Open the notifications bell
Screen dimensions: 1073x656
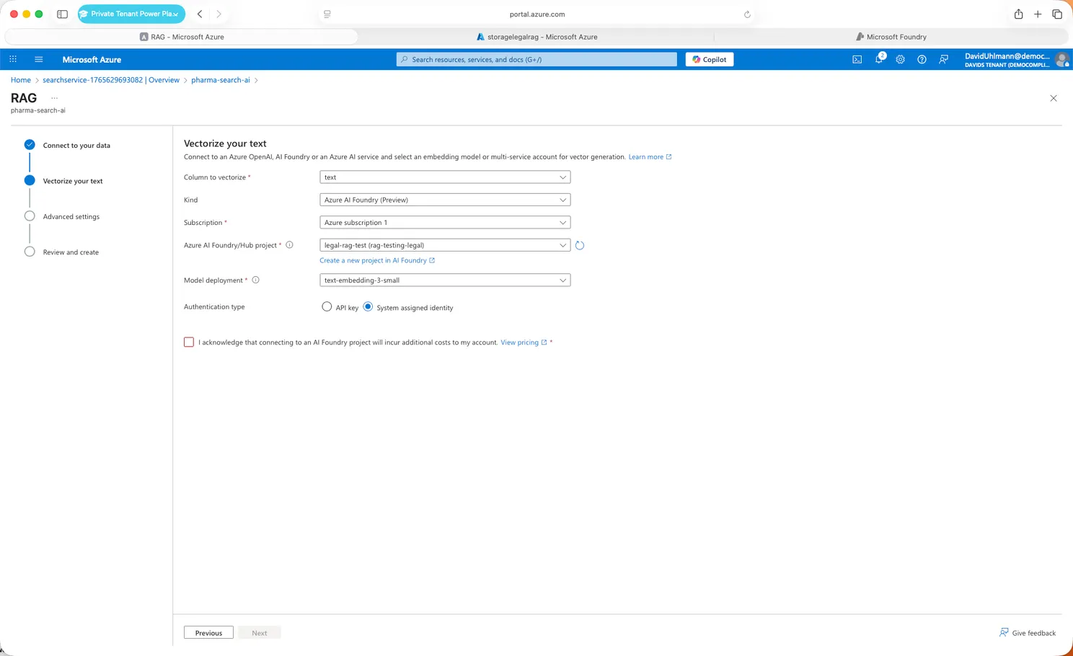(879, 58)
